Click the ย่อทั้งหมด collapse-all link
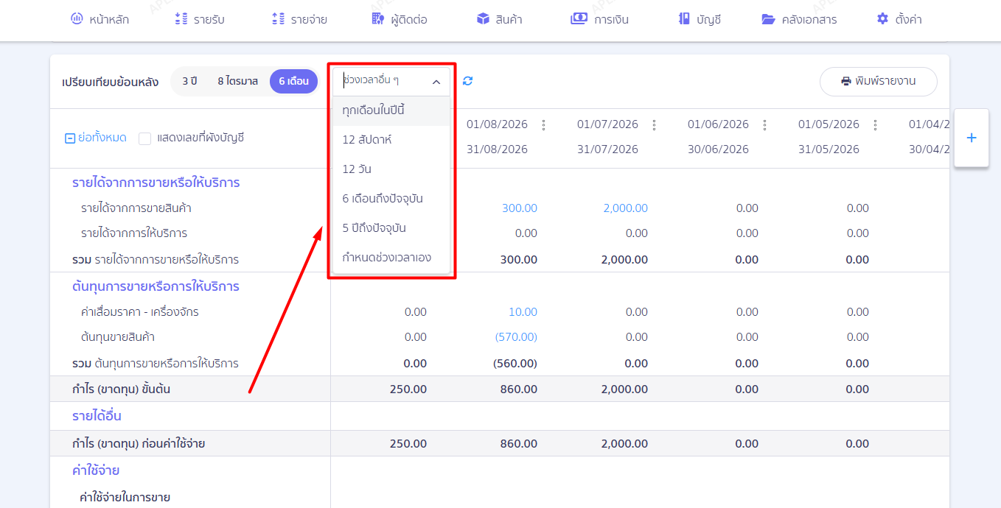Image resolution: width=1001 pixels, height=508 pixels. [x=96, y=138]
